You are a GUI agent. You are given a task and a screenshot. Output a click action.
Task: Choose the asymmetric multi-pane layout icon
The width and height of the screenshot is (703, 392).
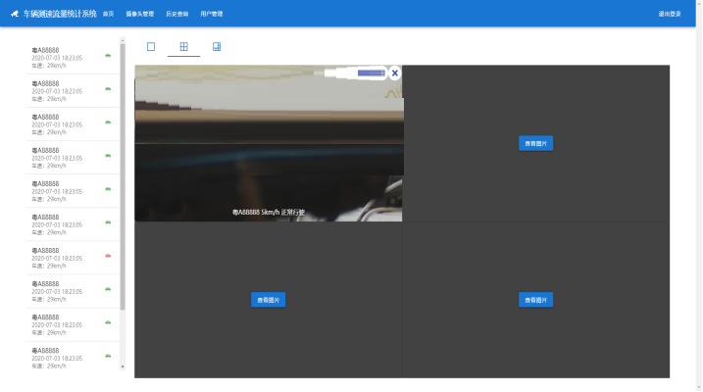pyautogui.click(x=217, y=47)
